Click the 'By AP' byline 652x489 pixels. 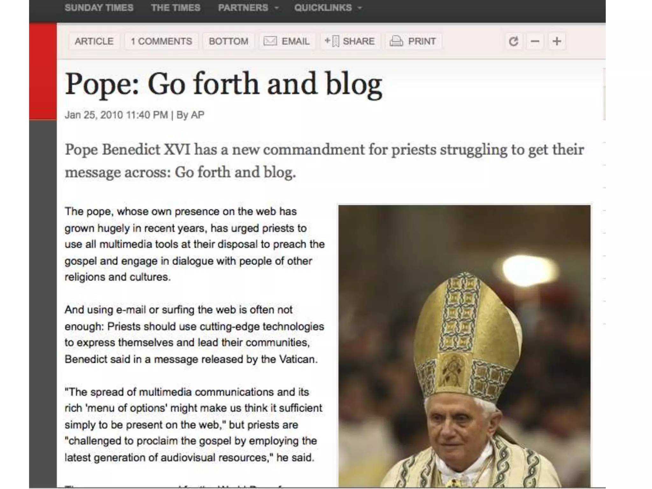tap(190, 115)
